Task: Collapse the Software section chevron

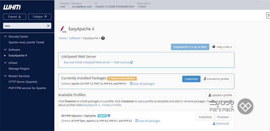Action: (x=5, y=50)
